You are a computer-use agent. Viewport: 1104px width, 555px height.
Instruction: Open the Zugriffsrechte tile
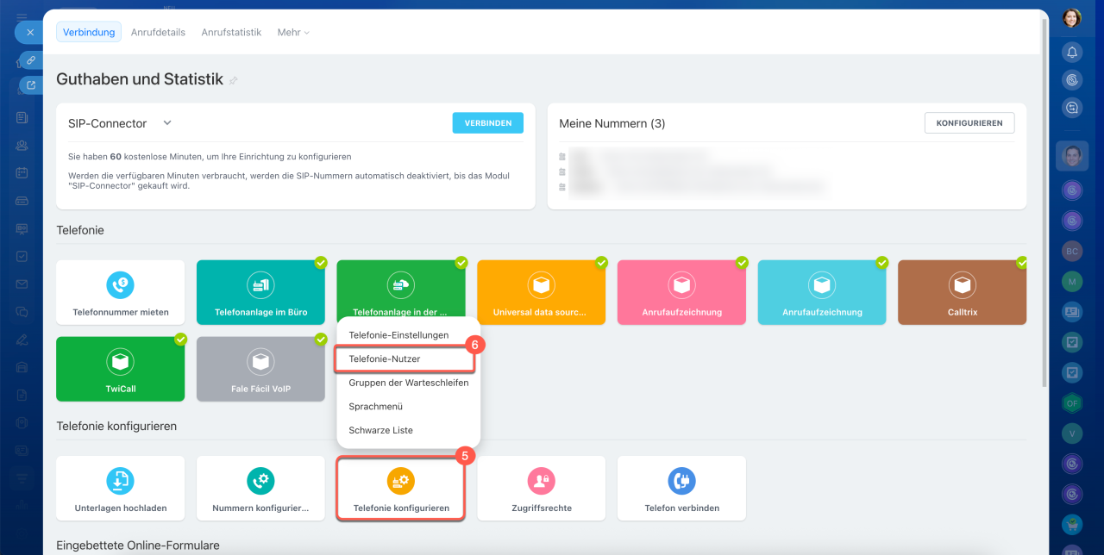click(x=541, y=489)
